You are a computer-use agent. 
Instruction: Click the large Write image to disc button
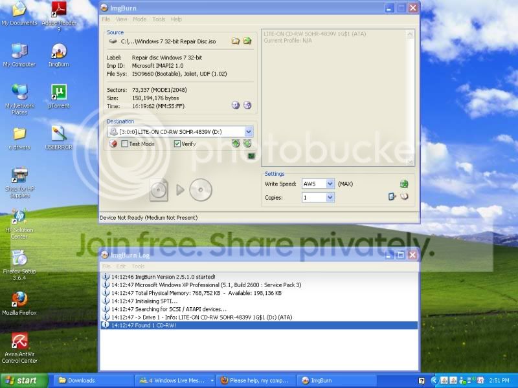[181, 189]
